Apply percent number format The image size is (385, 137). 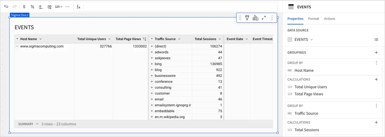pyautogui.click(x=32, y=6)
